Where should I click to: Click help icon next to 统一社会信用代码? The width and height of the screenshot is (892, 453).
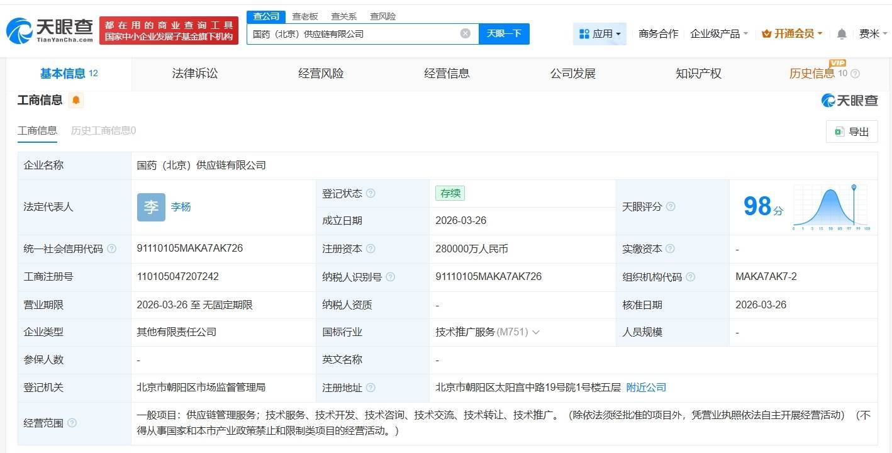[x=111, y=249]
